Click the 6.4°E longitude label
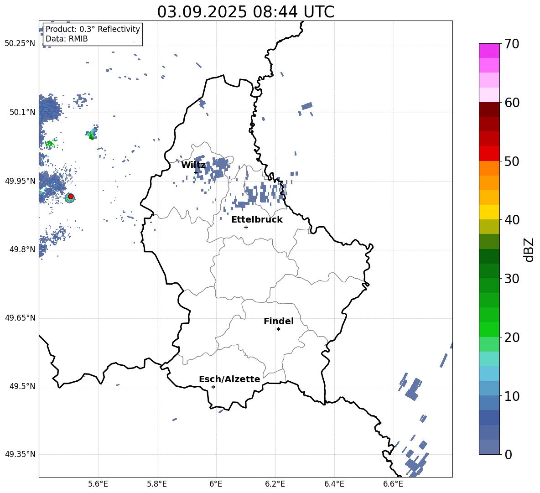 point(334,484)
